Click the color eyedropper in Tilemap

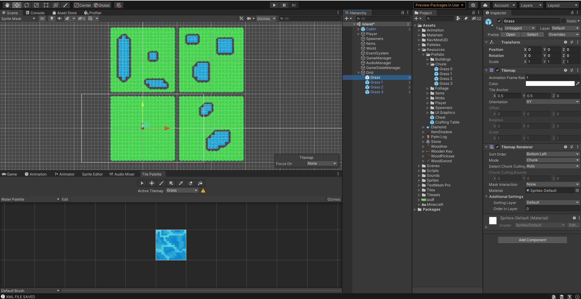578,84
